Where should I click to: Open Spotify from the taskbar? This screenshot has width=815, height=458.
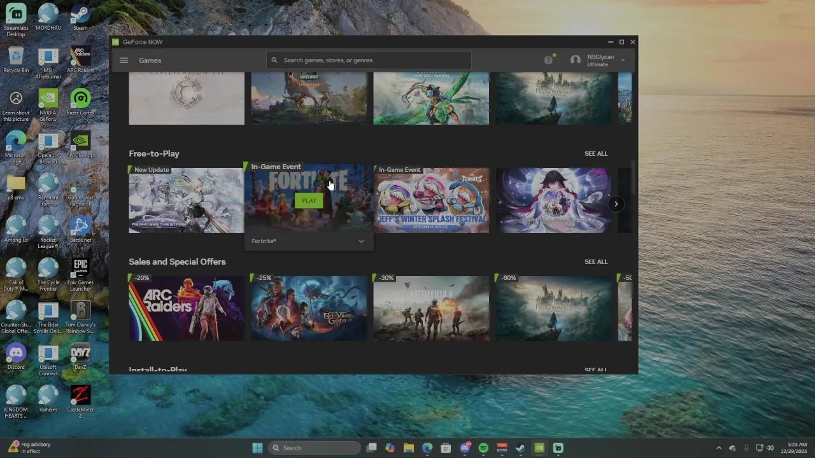tap(483, 448)
